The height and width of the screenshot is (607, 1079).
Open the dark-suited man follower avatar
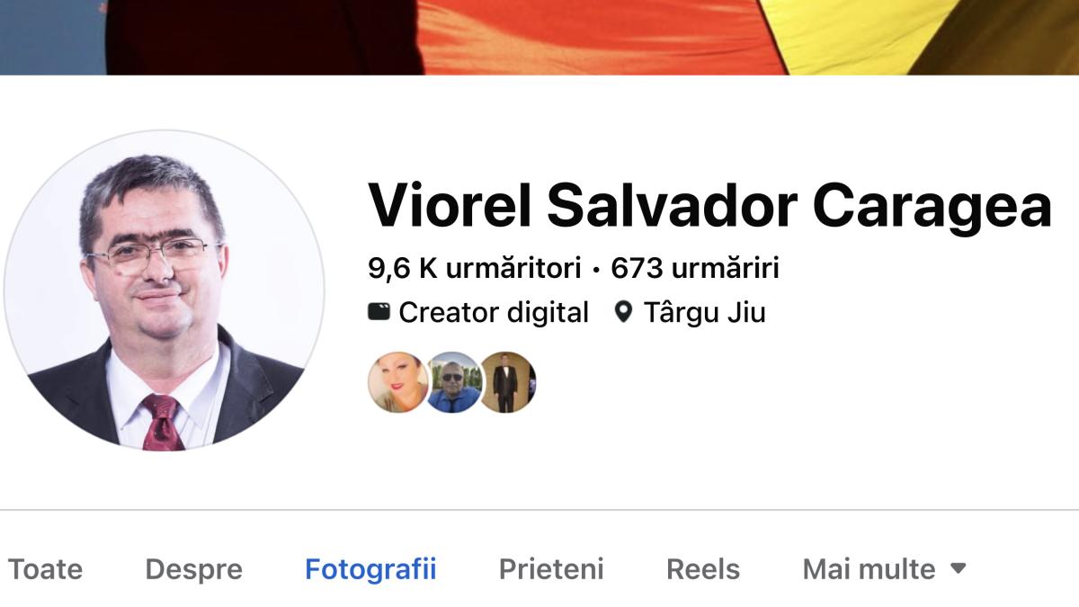507,382
